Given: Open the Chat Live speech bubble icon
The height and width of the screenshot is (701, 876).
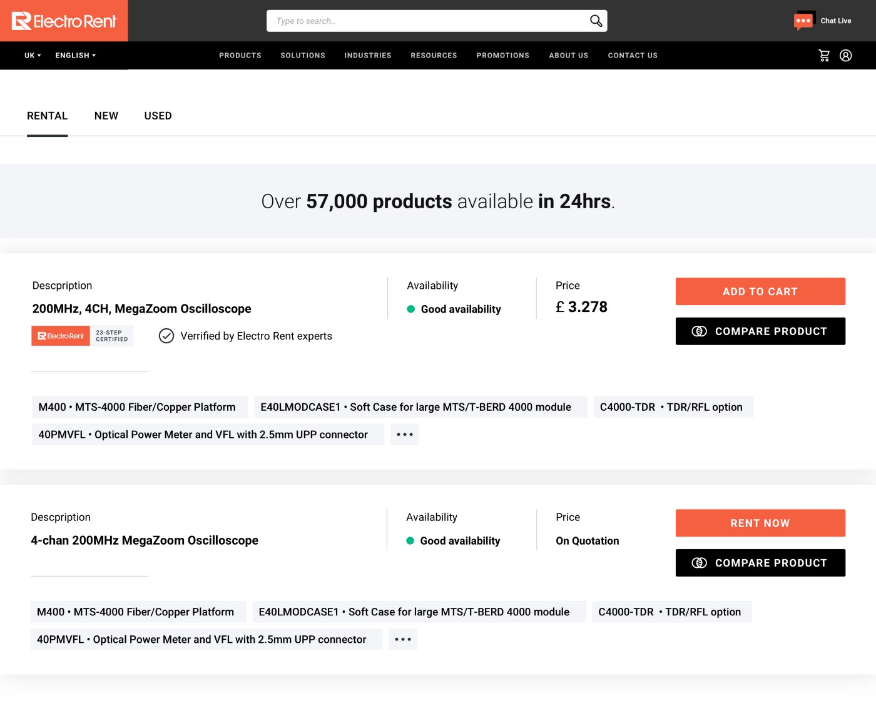Looking at the screenshot, I should (804, 21).
